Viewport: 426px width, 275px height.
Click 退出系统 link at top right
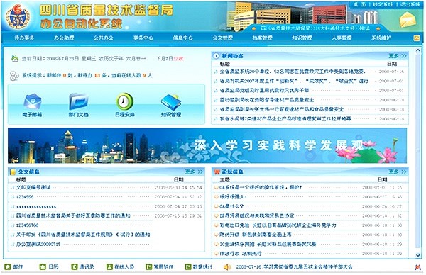[410, 4]
